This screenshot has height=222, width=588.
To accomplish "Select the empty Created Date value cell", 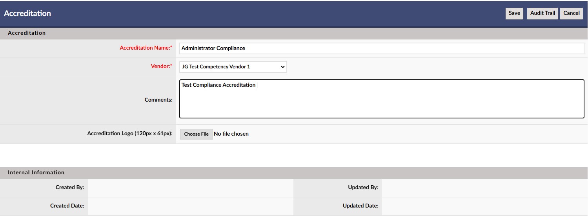I will 190,206.
